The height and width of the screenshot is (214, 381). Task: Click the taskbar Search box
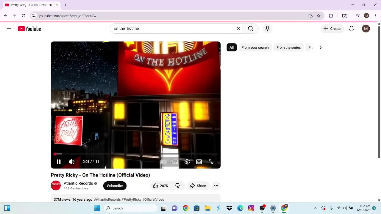click(131, 208)
